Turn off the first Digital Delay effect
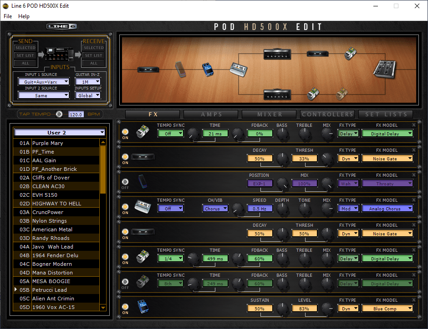 (125, 132)
